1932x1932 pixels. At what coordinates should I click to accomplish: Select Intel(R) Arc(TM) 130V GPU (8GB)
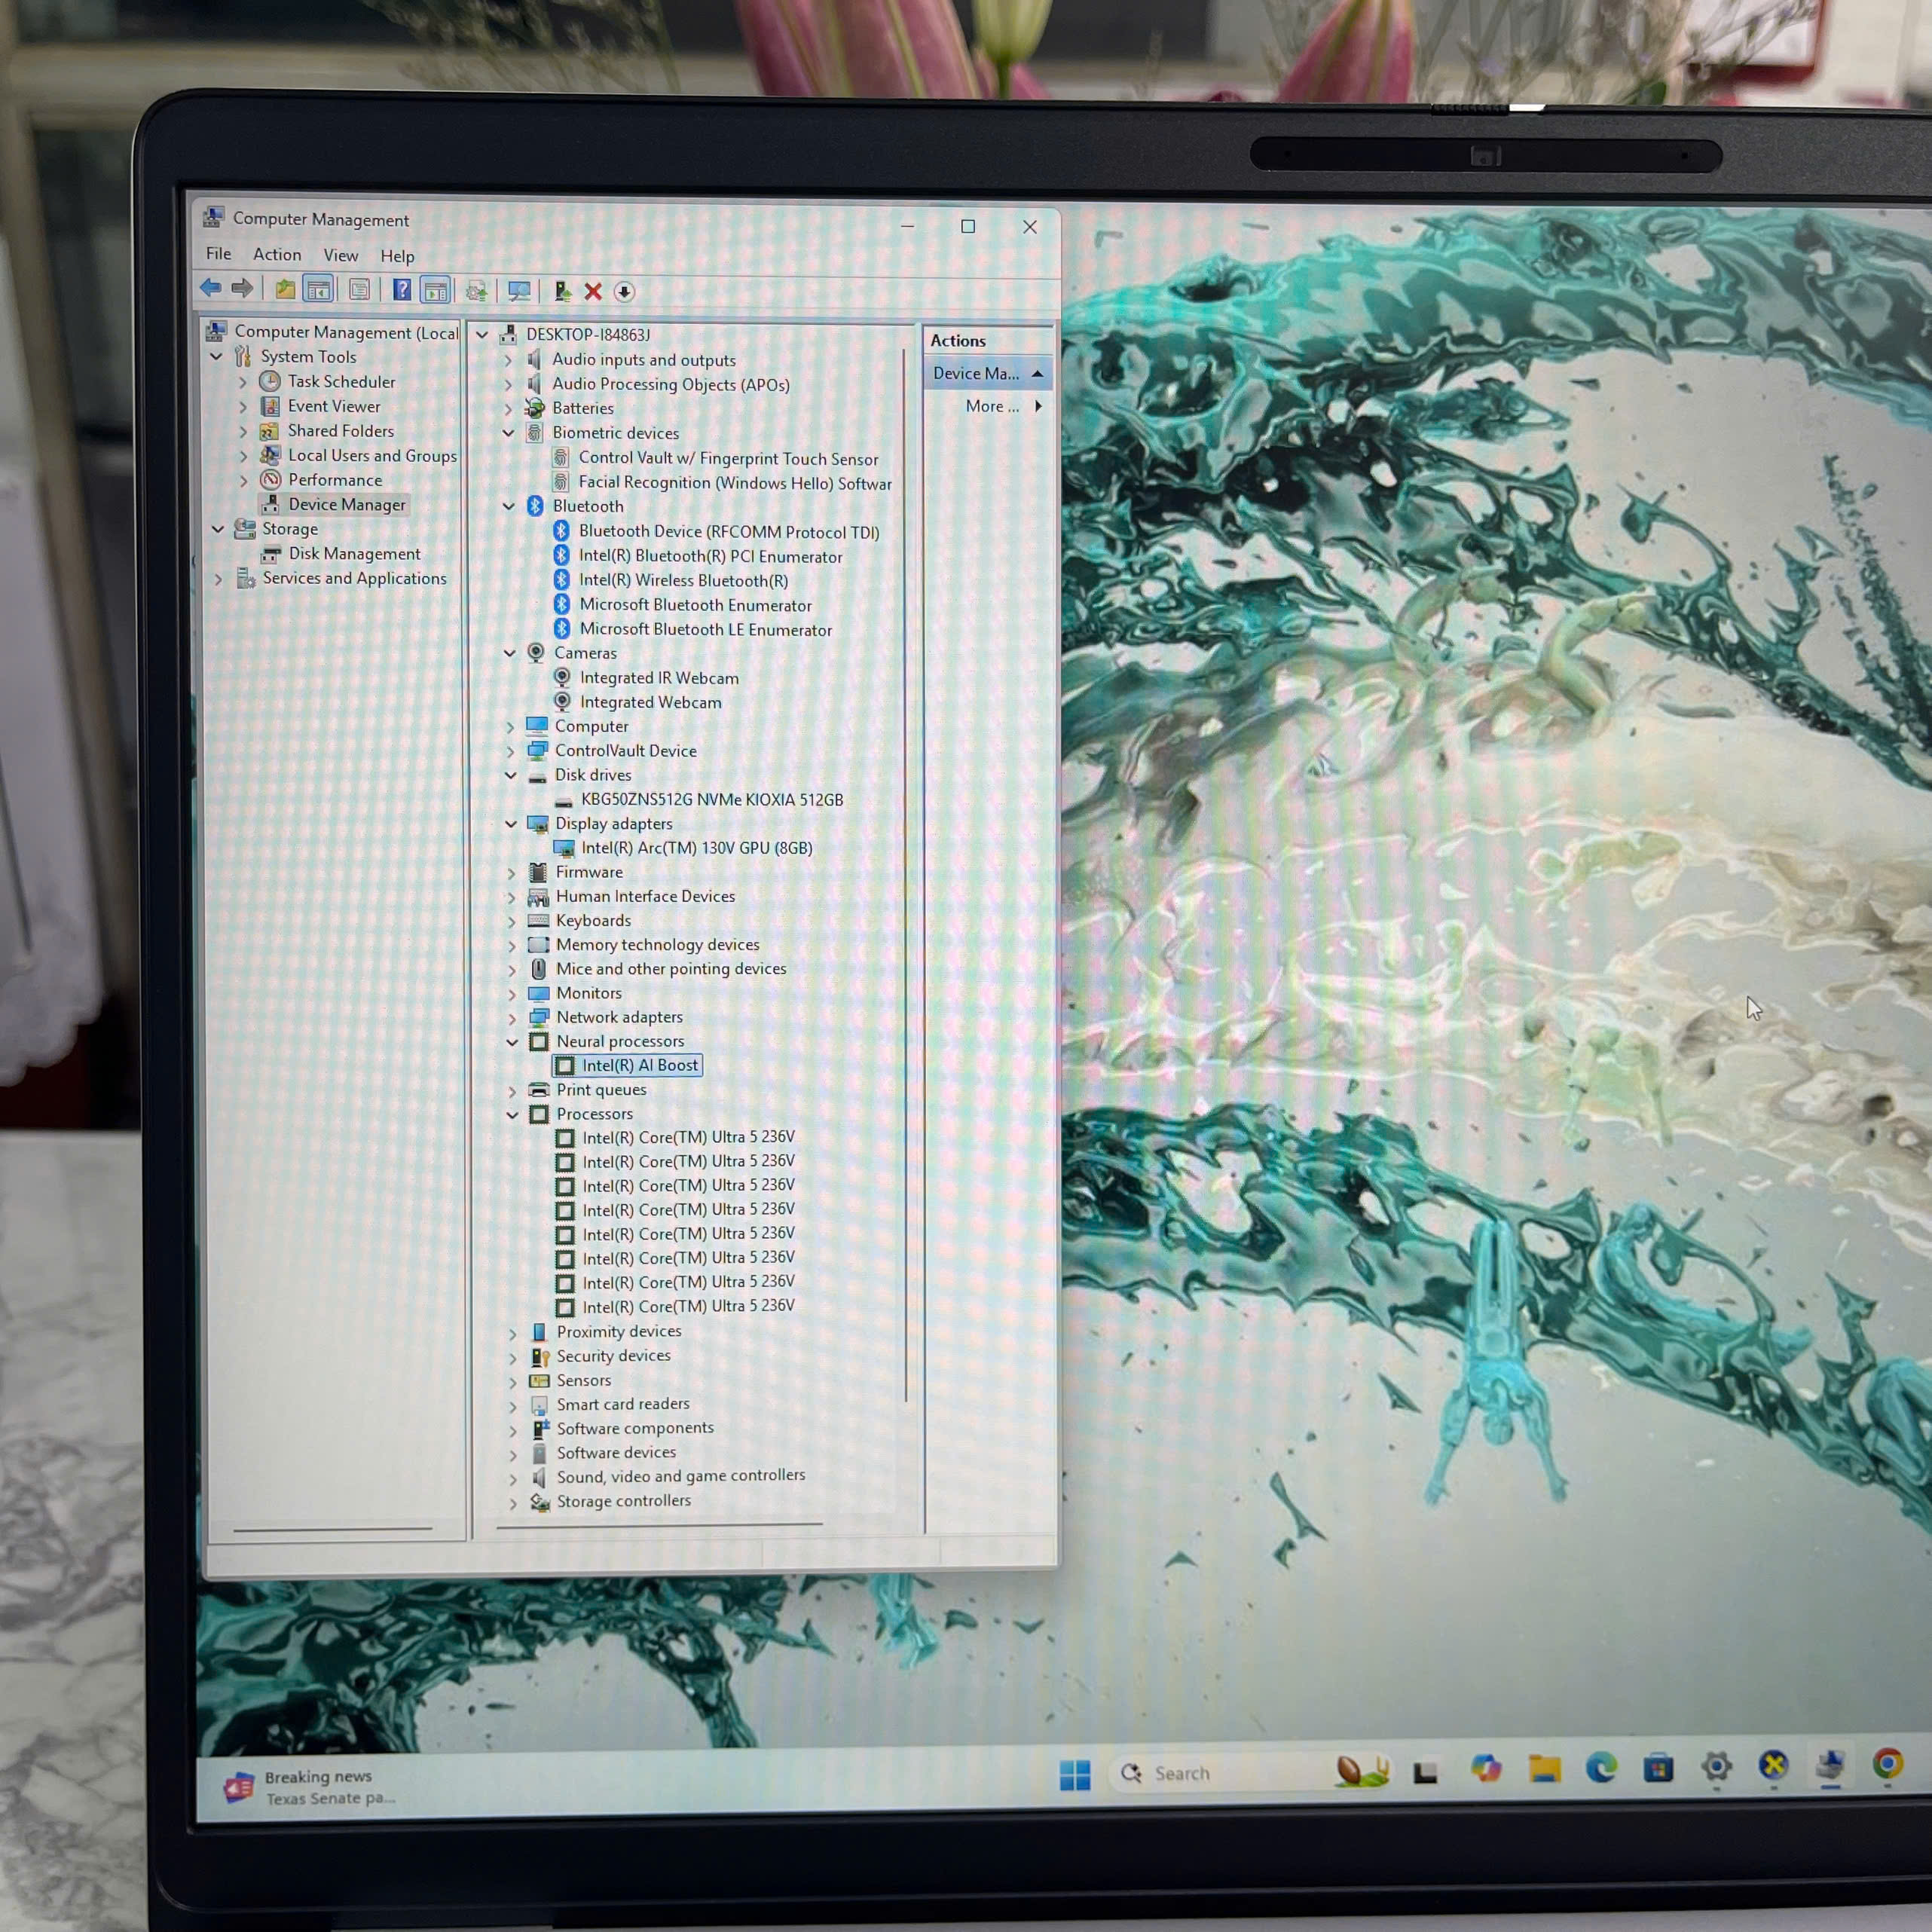[x=697, y=848]
